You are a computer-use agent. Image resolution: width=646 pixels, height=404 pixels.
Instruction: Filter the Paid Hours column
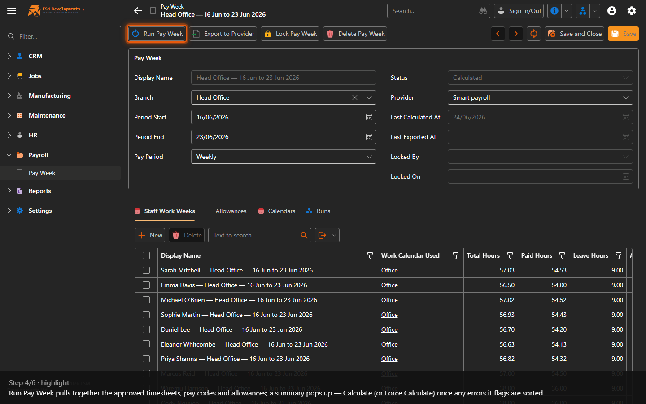click(x=562, y=255)
